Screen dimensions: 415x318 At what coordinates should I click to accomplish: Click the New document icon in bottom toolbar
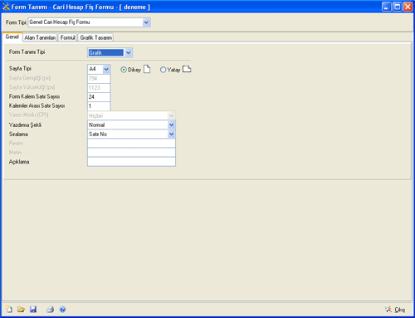click(9, 309)
